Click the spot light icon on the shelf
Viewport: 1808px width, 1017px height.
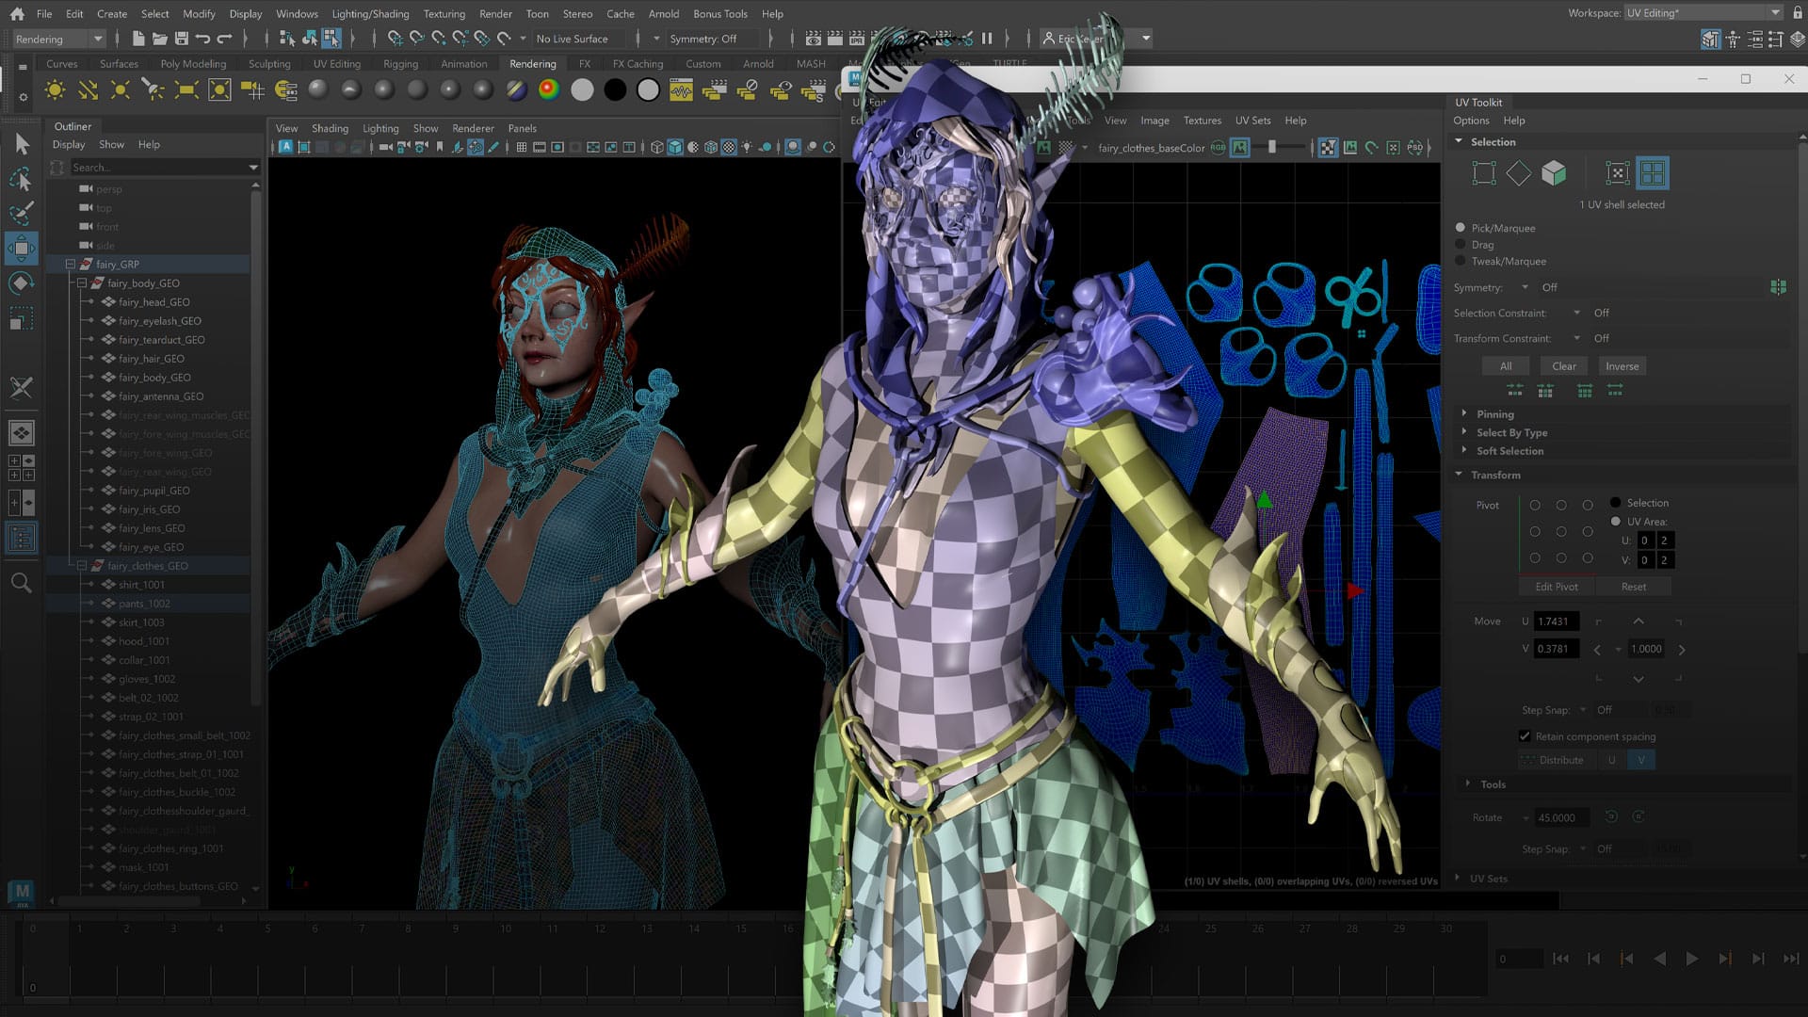pos(152,89)
